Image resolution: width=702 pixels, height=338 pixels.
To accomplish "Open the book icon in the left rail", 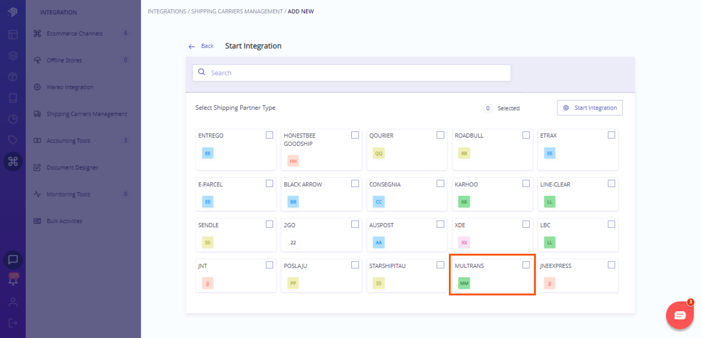I will (x=12, y=98).
